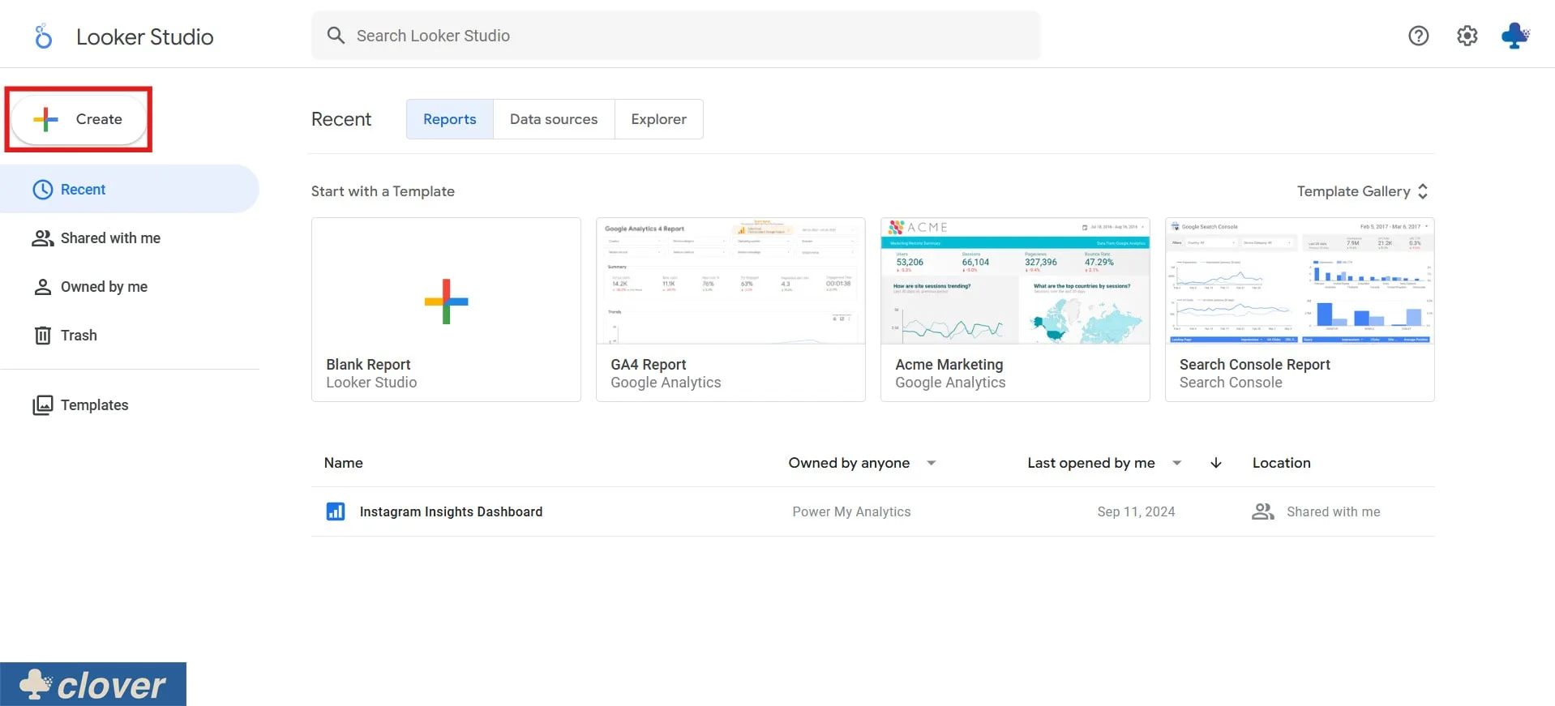Click the Looker Studio title text
This screenshot has height=706, width=1555.
pyautogui.click(x=145, y=36)
